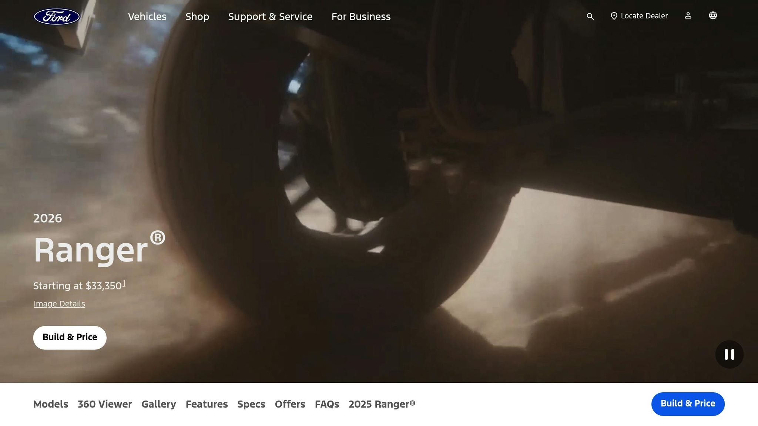Click the white Build & Price button

pos(70,337)
